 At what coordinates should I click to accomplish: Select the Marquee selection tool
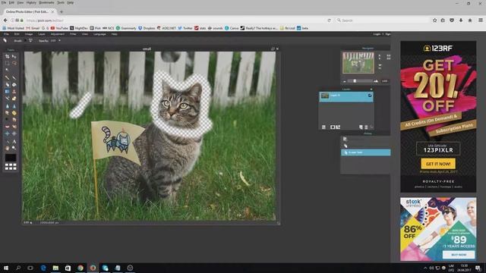(7, 64)
